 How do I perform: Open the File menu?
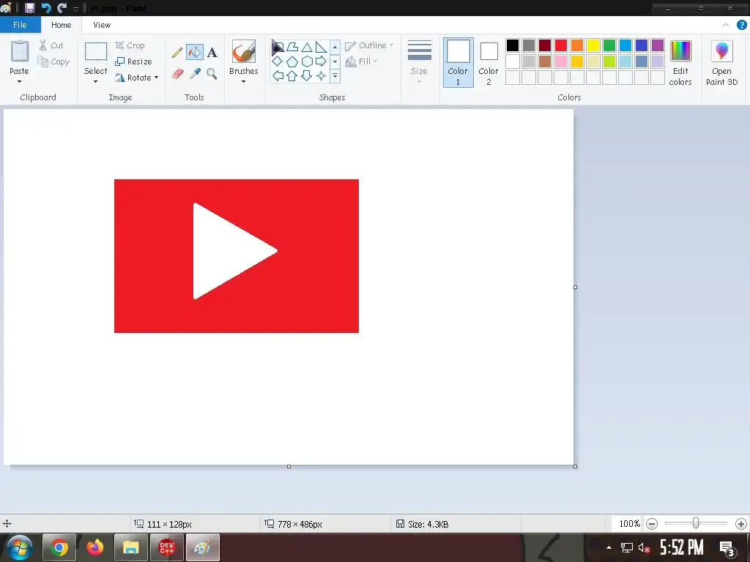pyautogui.click(x=20, y=25)
